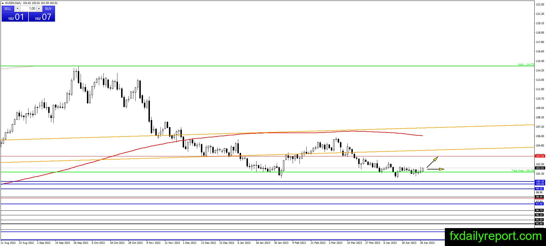Collapse the one-click trading panel triangle

3,3
